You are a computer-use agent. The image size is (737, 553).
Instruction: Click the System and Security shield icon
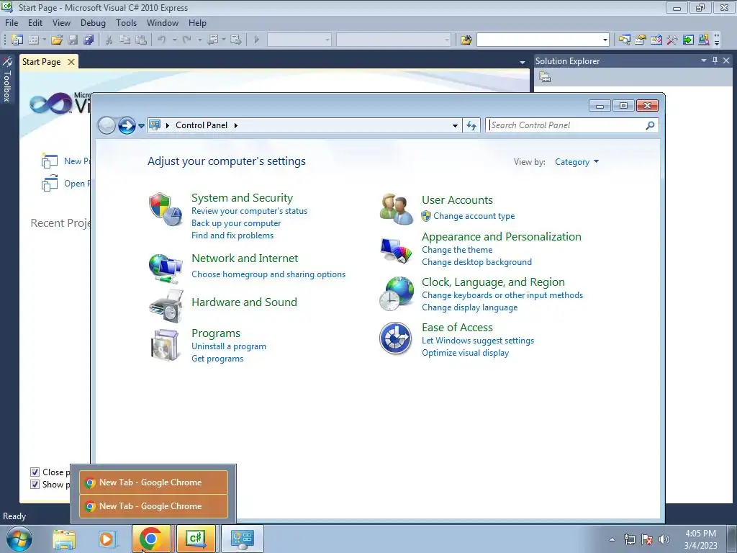pos(165,210)
